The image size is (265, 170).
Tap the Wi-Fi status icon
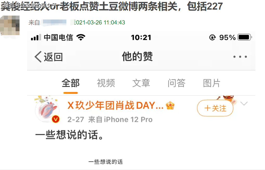(x=81, y=37)
